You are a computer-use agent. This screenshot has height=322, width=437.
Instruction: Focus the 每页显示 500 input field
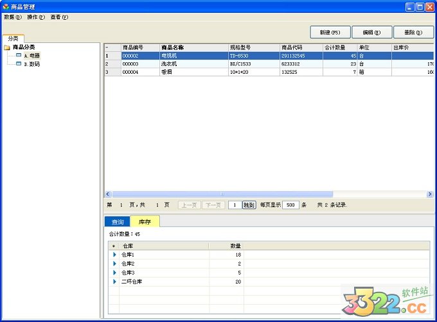290,205
